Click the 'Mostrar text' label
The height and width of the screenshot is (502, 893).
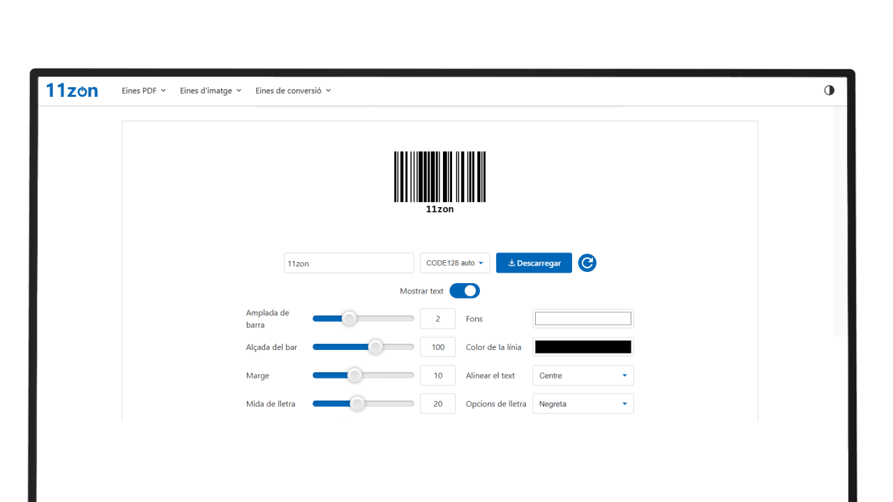point(421,291)
